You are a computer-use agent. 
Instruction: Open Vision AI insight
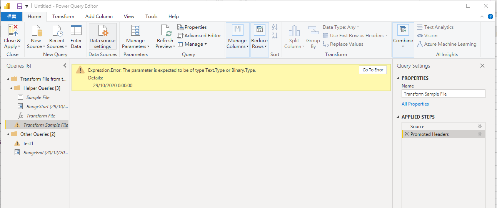[x=427, y=36]
